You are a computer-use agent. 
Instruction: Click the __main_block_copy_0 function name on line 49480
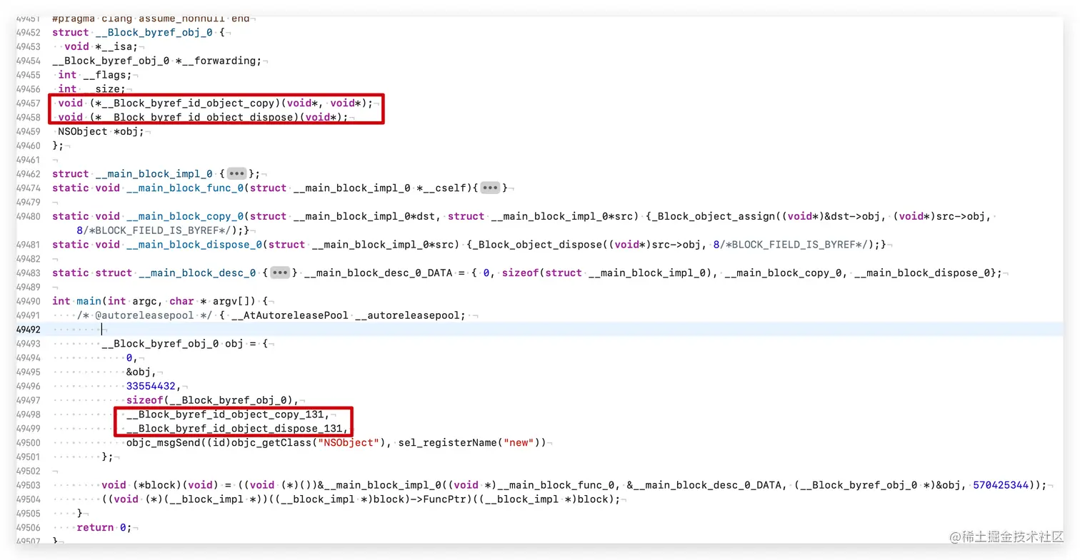click(186, 216)
